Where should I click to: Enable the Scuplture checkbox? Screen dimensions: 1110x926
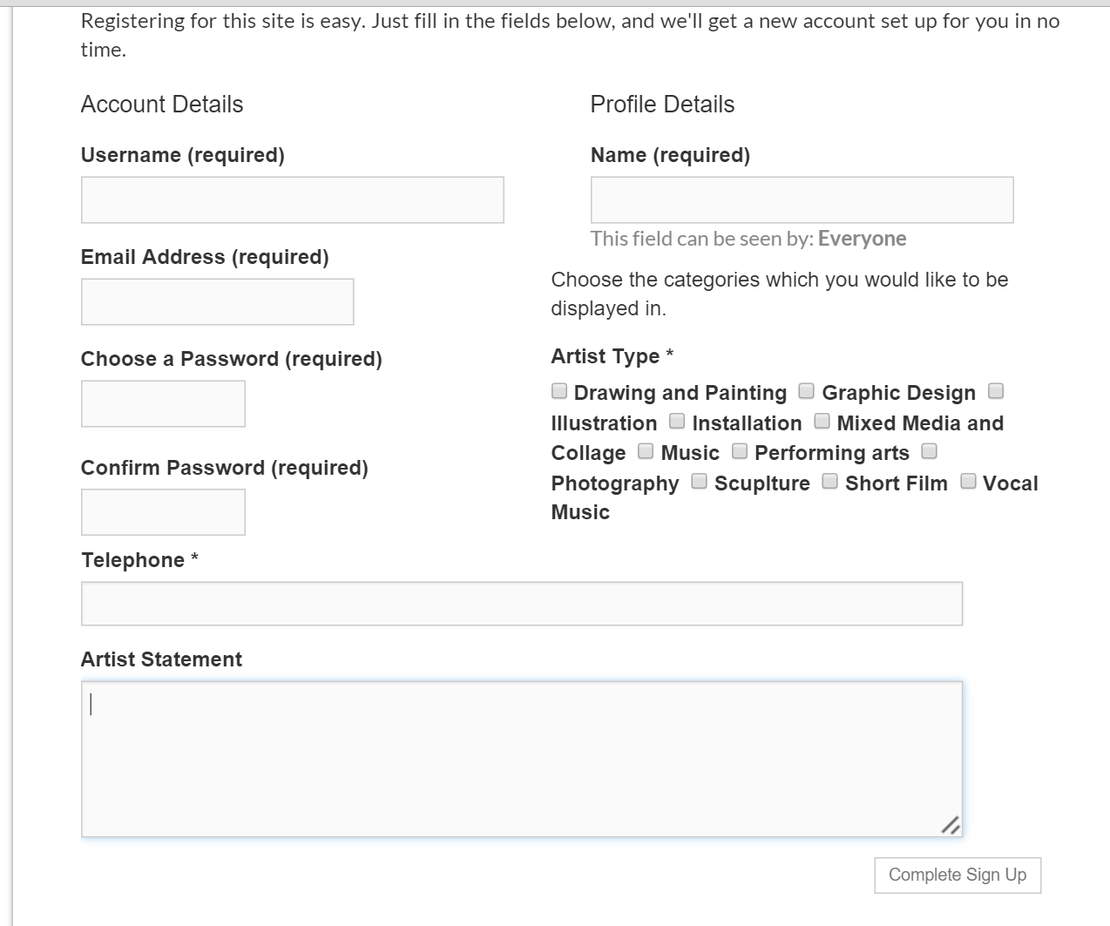[x=699, y=482]
